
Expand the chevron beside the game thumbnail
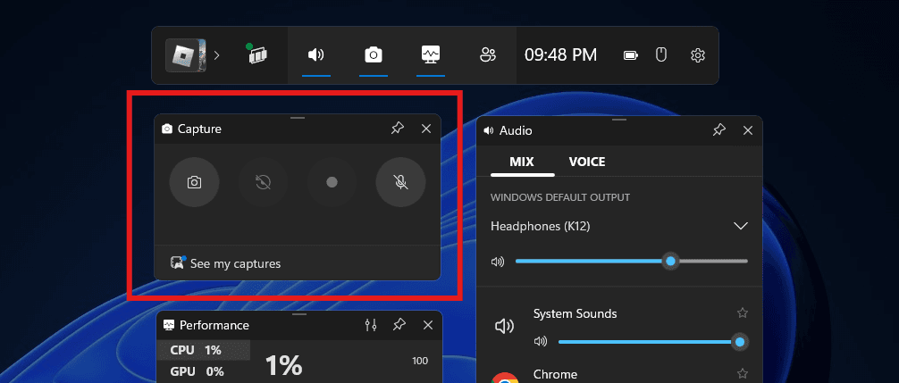point(217,55)
